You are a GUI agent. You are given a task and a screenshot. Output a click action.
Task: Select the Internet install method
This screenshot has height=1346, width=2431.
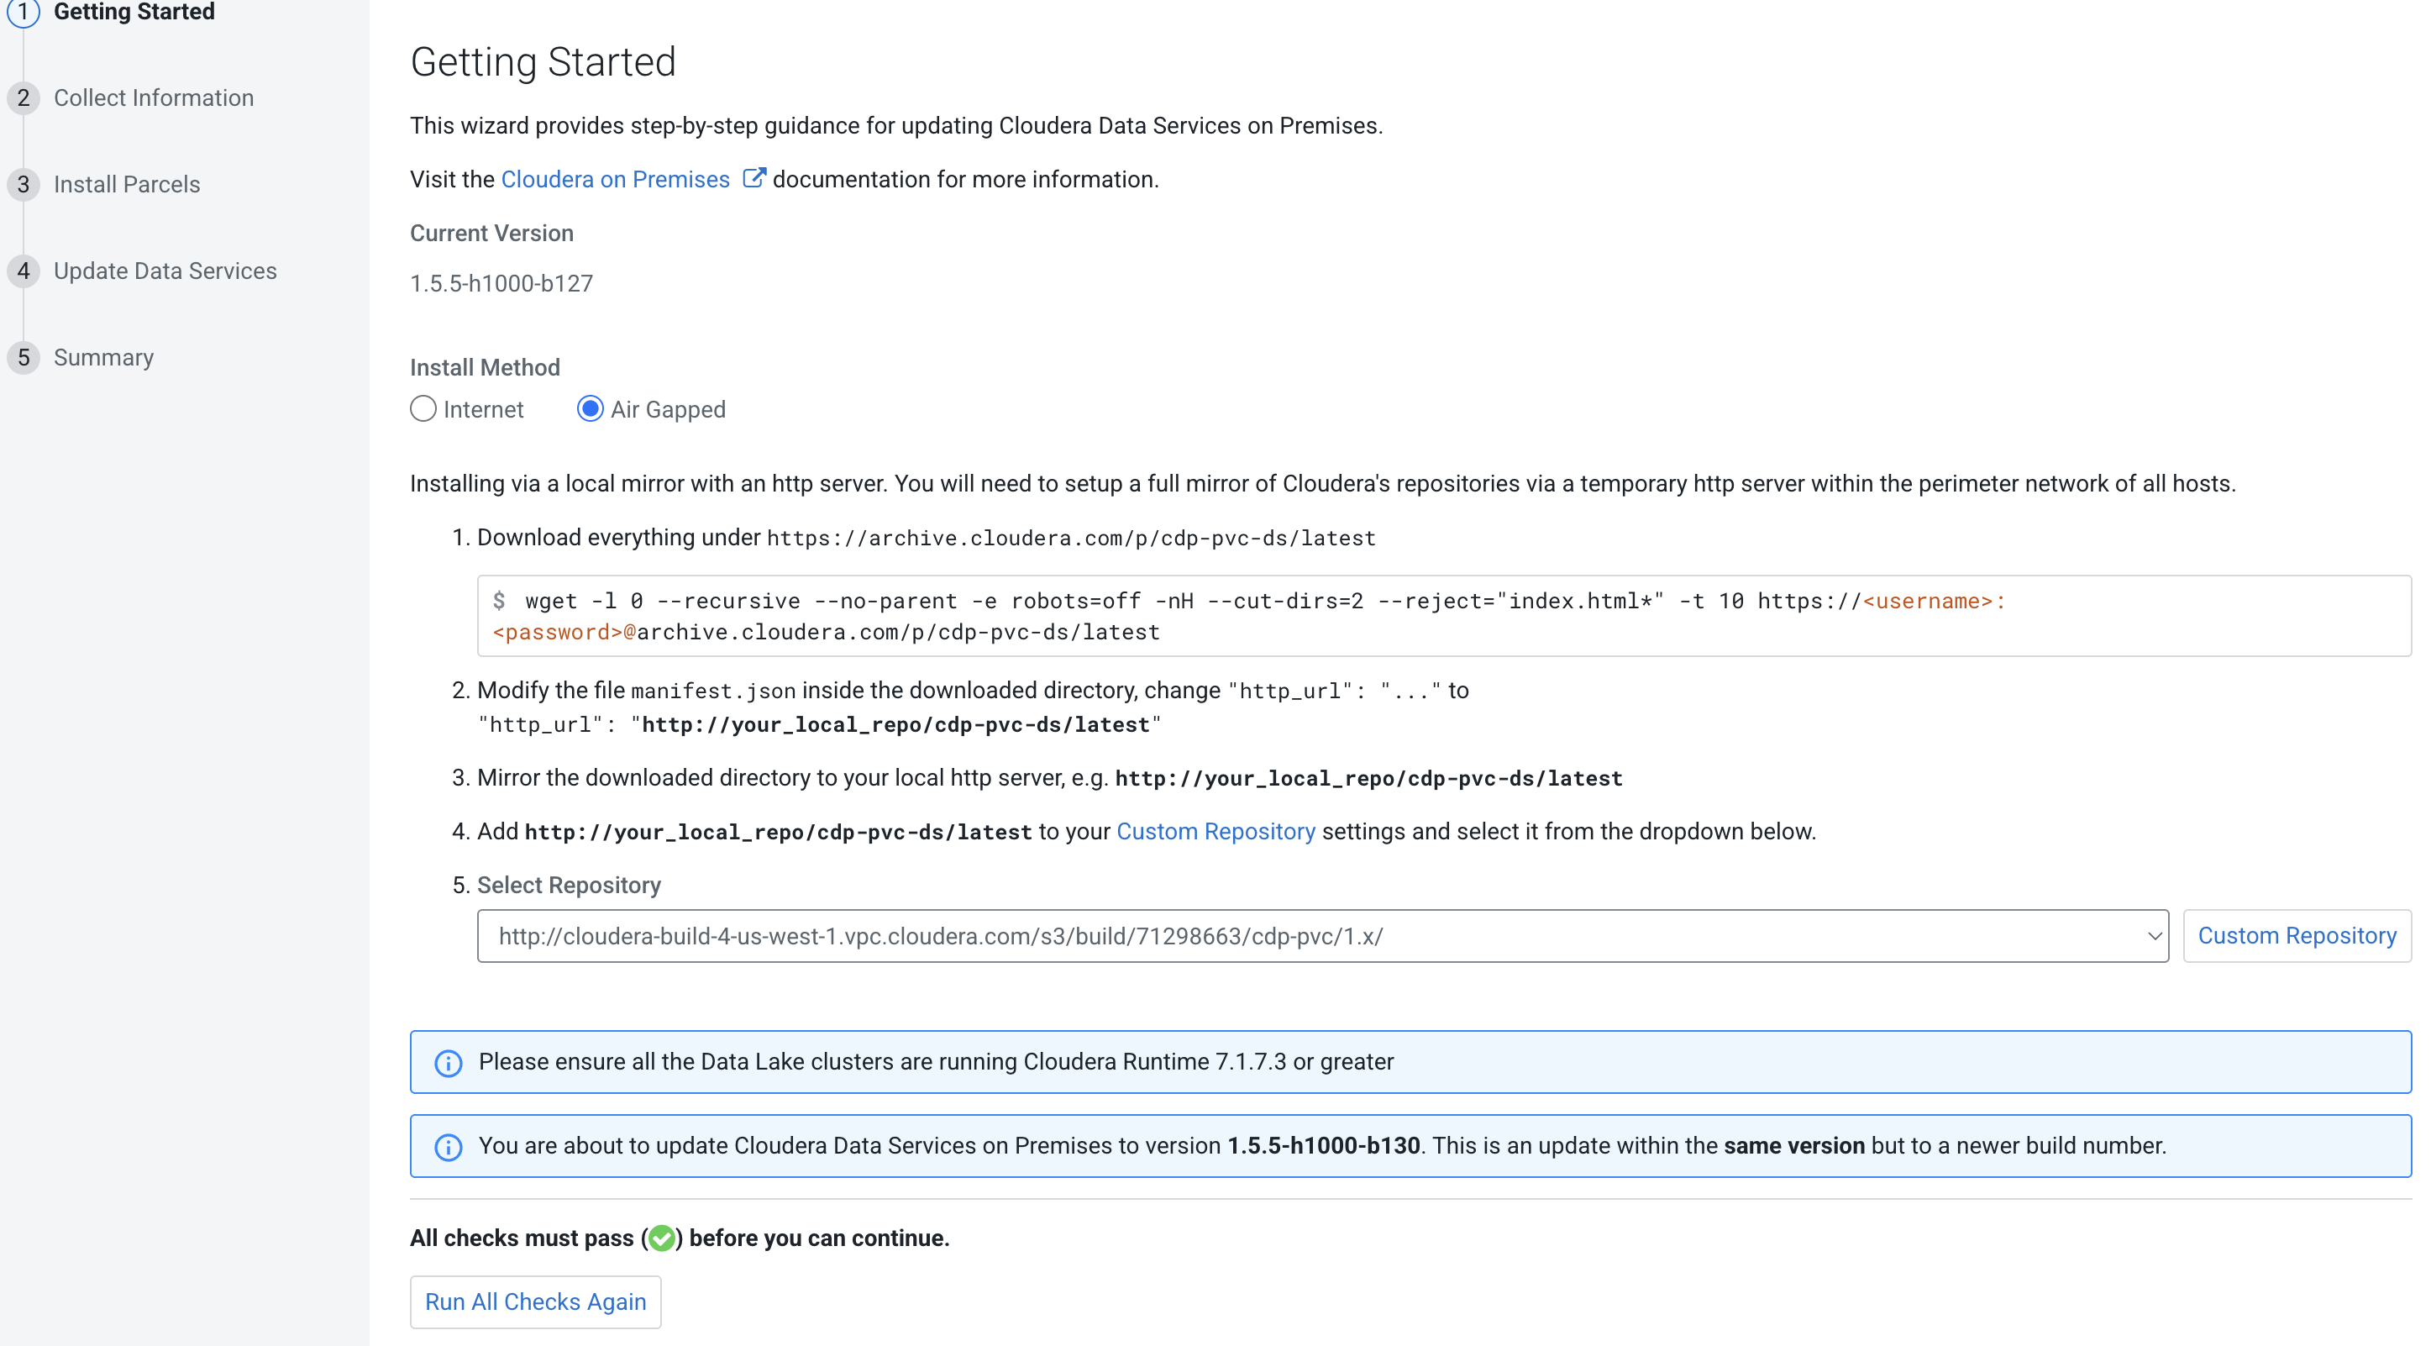423,408
